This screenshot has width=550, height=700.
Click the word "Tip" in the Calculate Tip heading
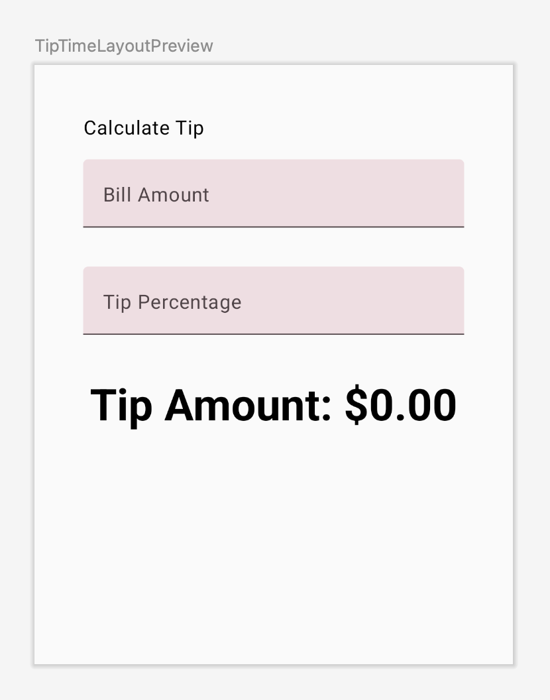pyautogui.click(x=190, y=128)
